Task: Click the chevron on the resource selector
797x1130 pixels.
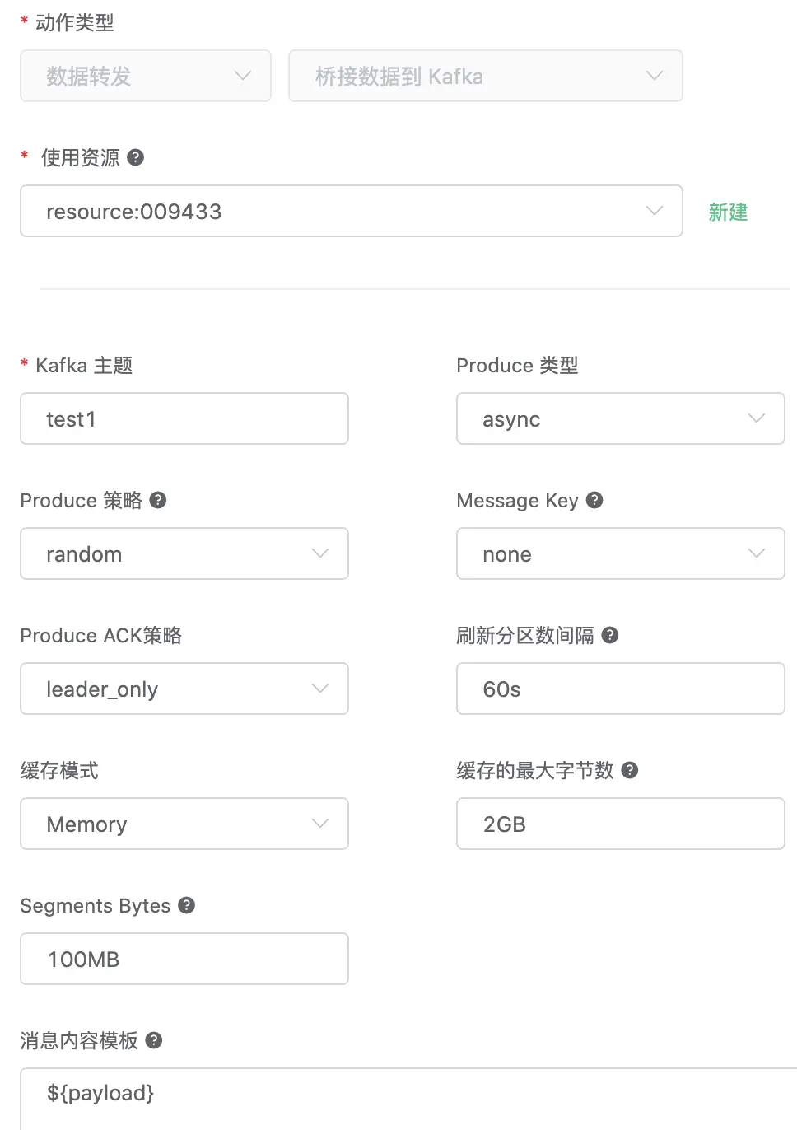Action: pos(655,211)
